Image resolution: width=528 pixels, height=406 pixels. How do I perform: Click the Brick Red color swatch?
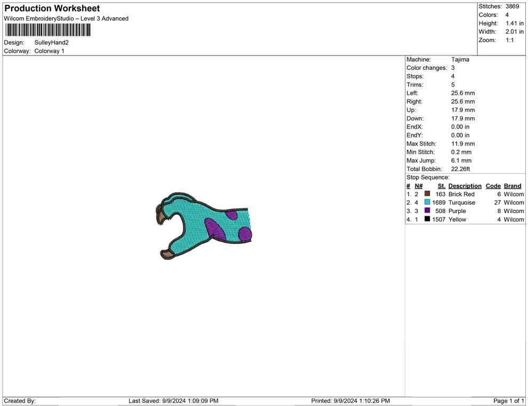point(427,194)
